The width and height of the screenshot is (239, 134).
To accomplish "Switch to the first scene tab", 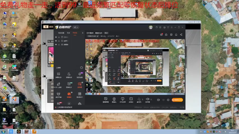I will coord(61,33).
